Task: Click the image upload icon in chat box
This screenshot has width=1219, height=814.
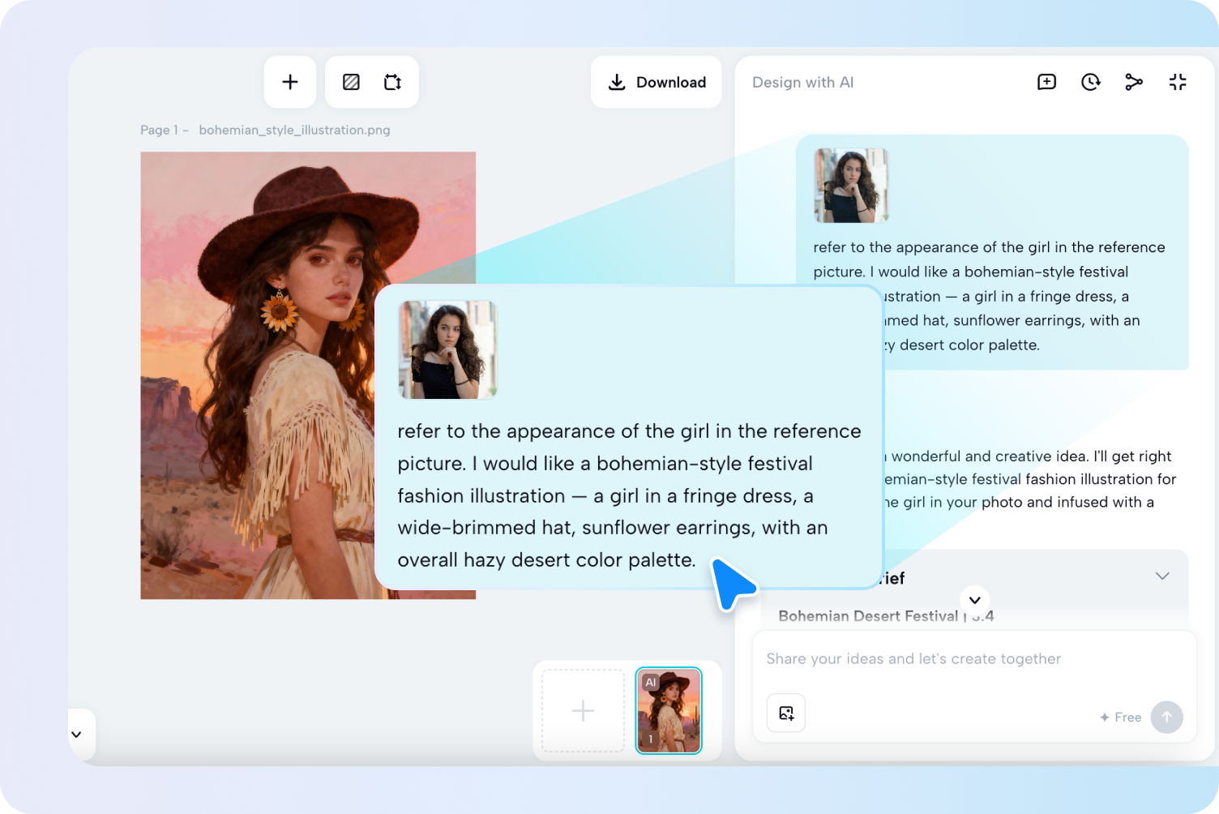Action: click(x=786, y=713)
